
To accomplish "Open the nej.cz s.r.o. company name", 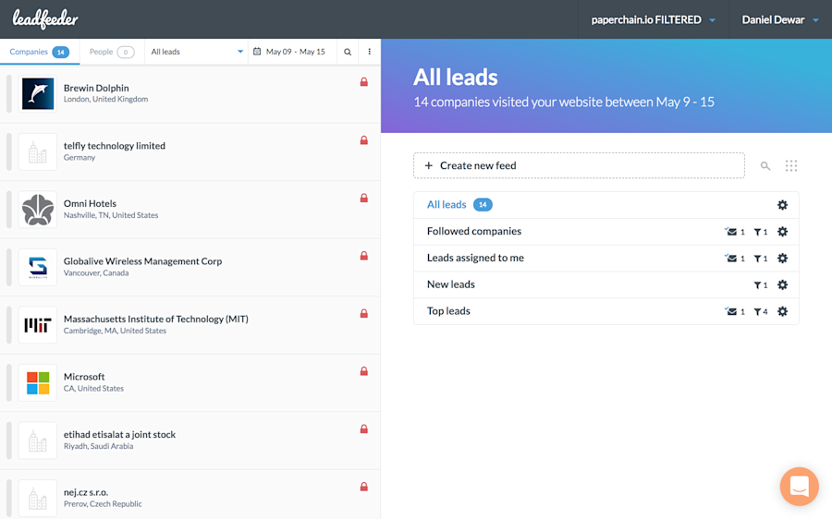I will [85, 492].
